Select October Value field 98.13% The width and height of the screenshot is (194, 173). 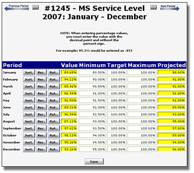pyautogui.click(x=69, y=135)
